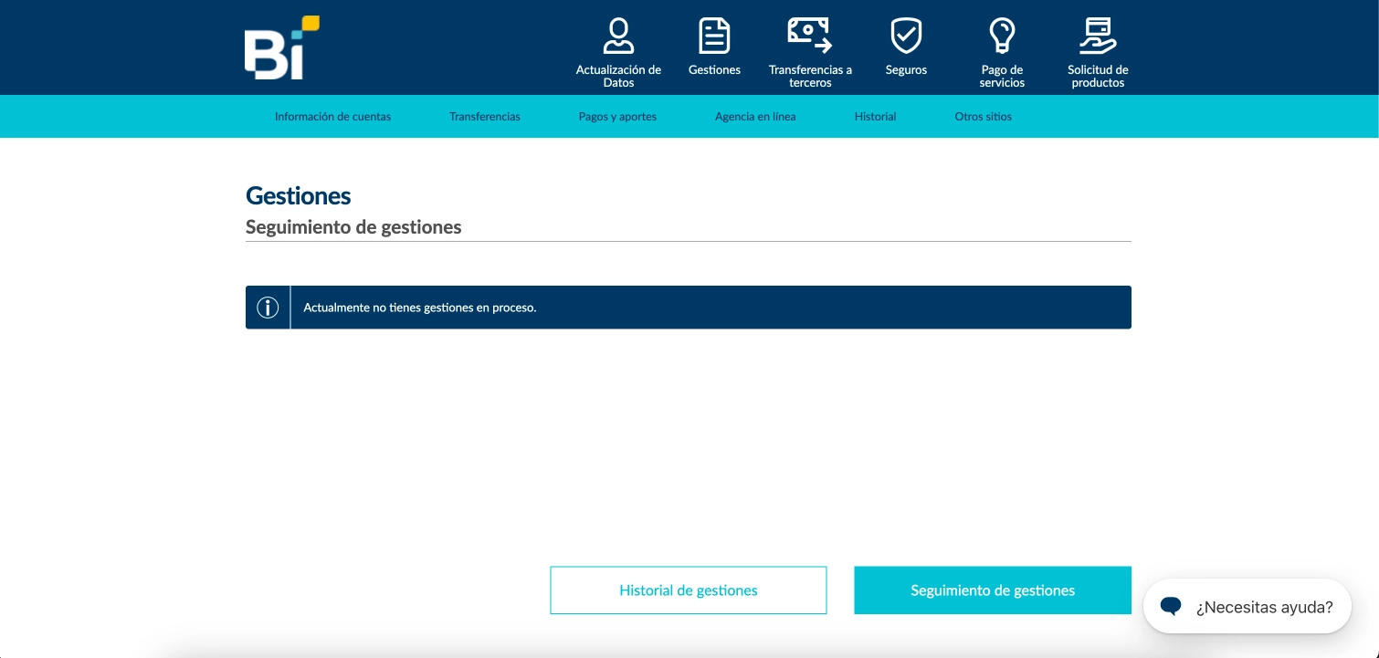
Task: Click the no gestiones en proceso message
Action: pos(419,308)
